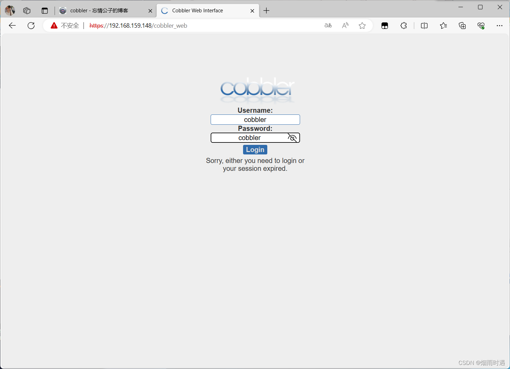Toggle split screen view
Screen dimensions: 510x369
pyautogui.click(x=424, y=26)
